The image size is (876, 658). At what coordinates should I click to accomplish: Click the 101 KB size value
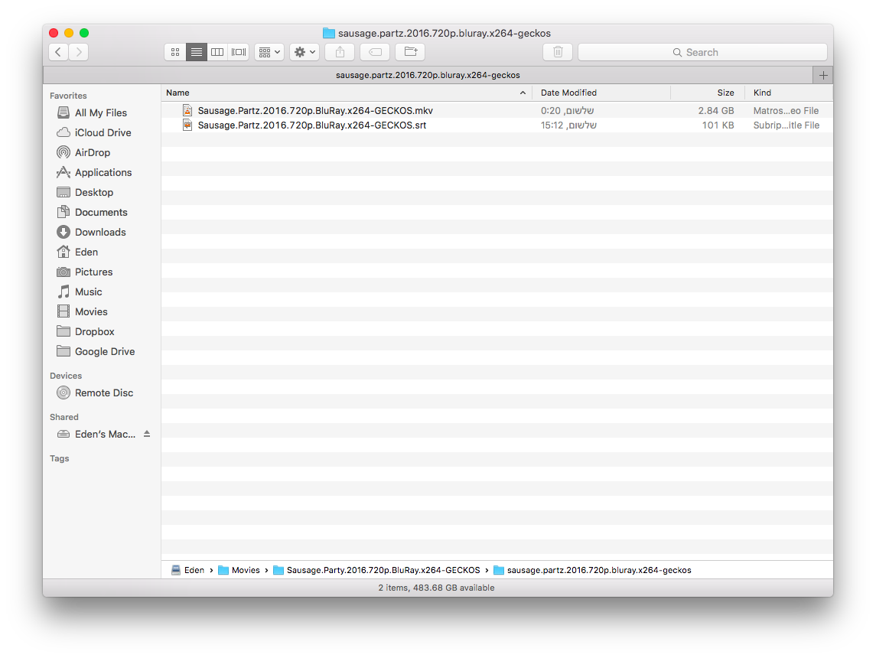[718, 125]
